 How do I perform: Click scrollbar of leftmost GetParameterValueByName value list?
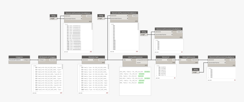click(x=92, y=26)
